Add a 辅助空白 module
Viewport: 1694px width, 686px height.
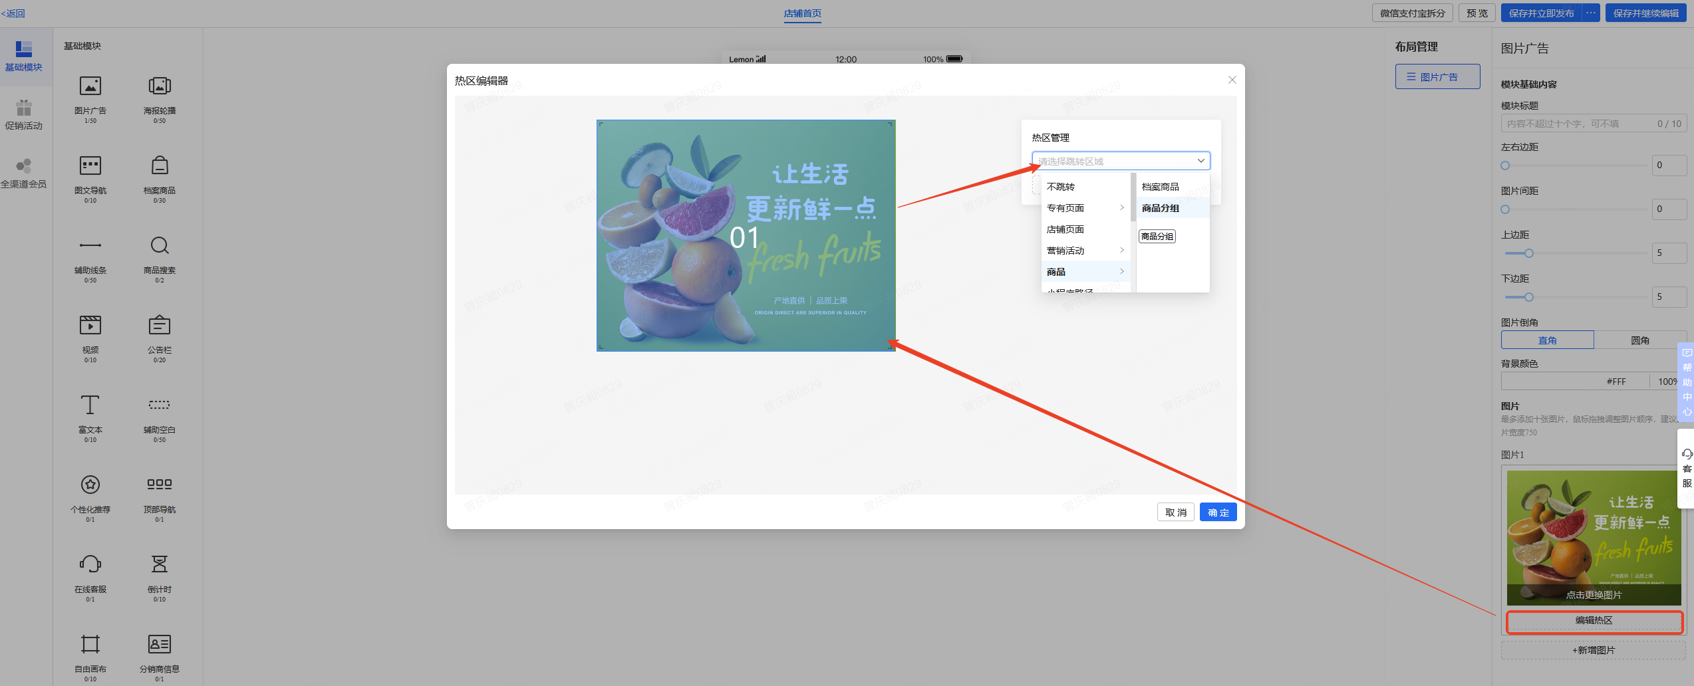pyautogui.click(x=160, y=417)
